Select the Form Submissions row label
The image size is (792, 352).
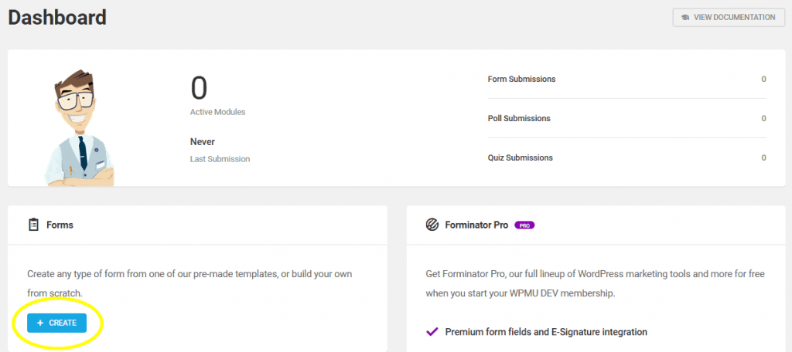(521, 79)
